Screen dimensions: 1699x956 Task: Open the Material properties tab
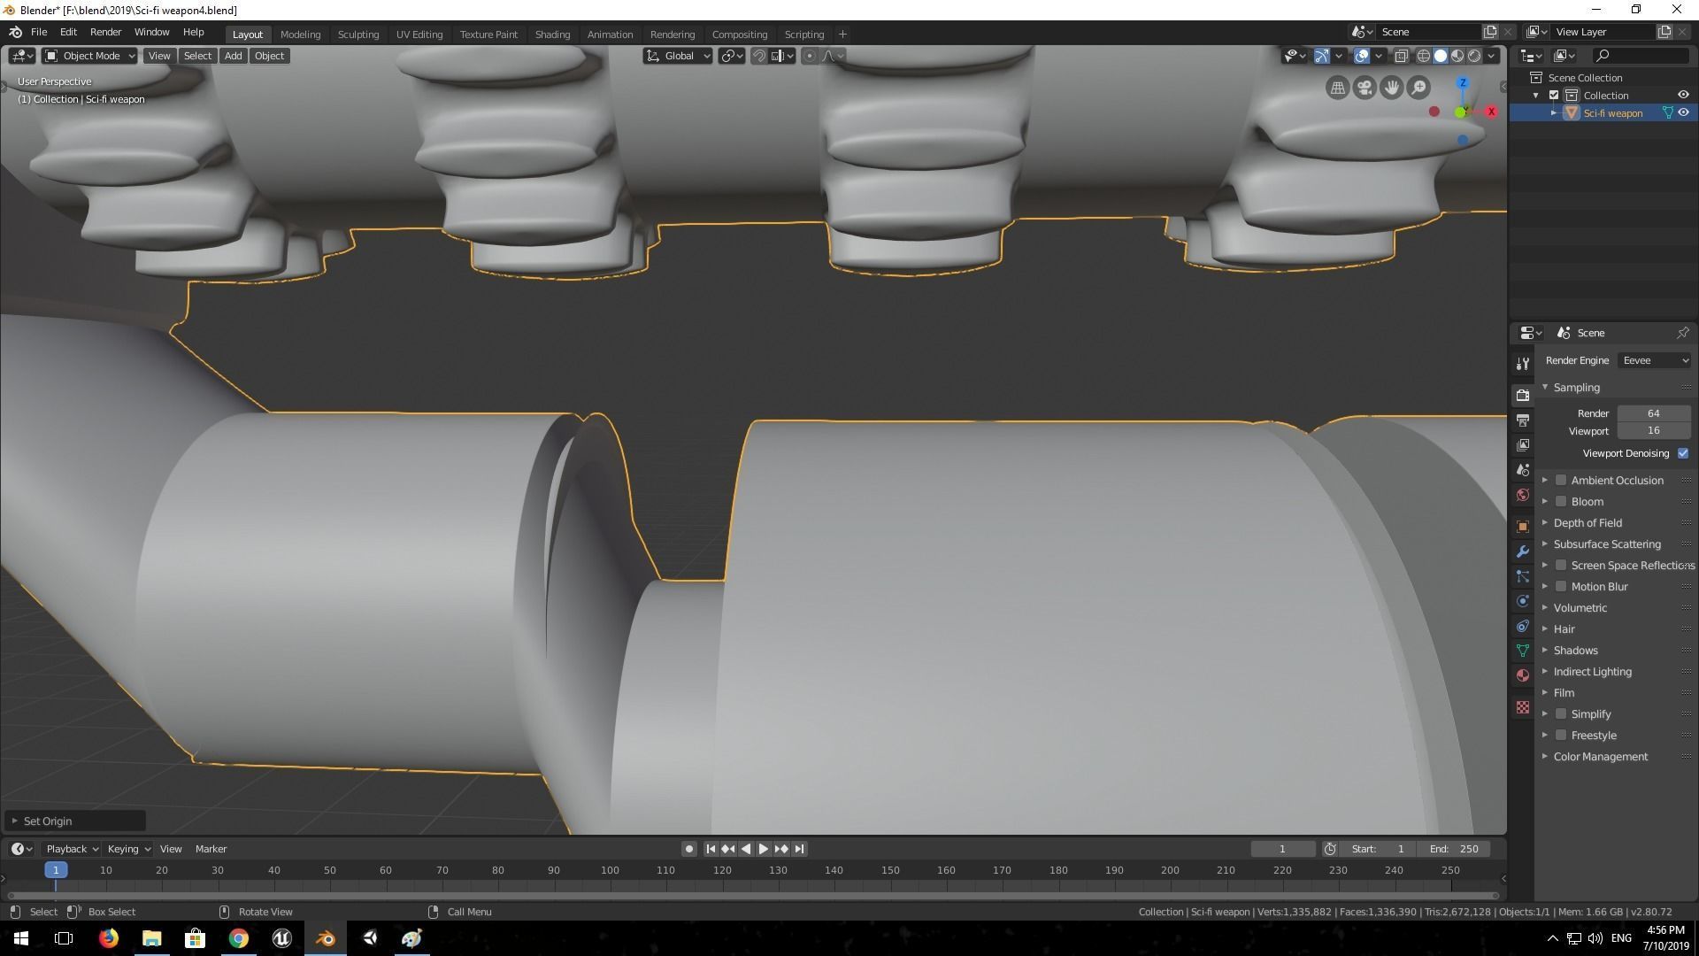[1523, 675]
